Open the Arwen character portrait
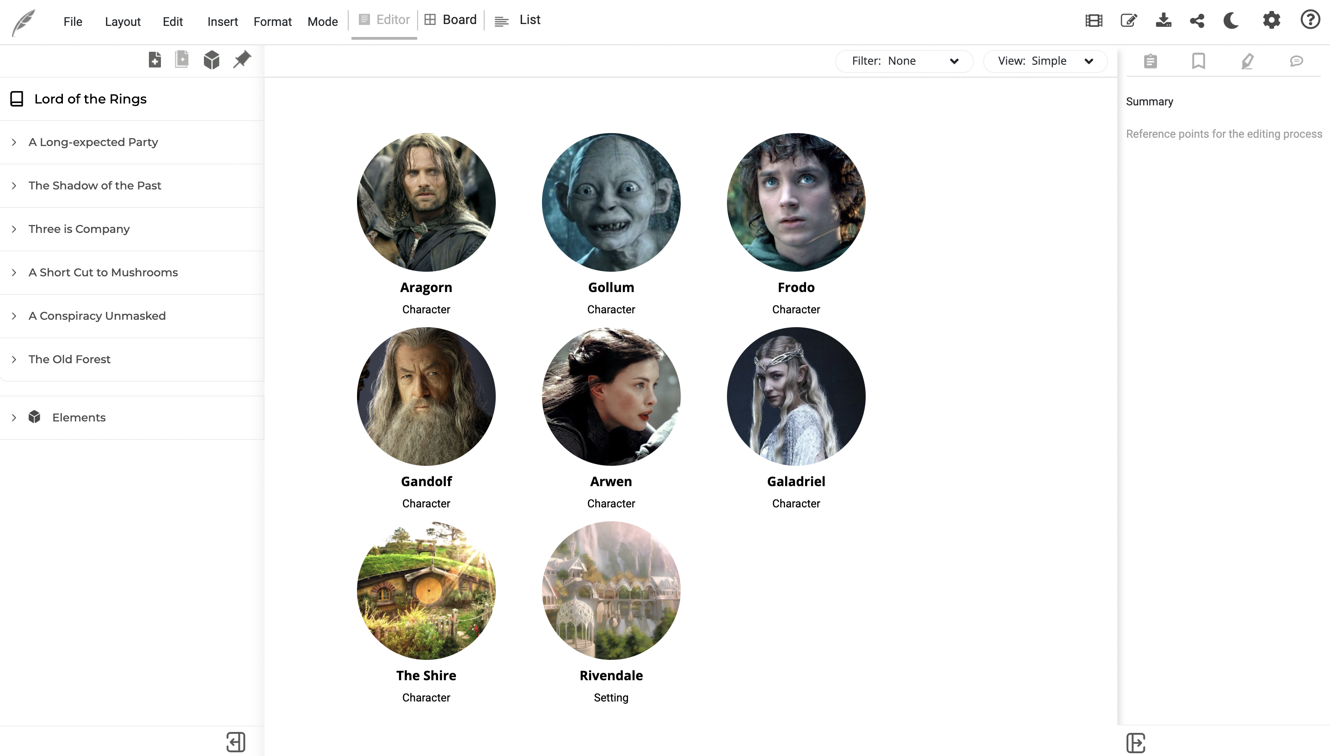 pos(611,396)
